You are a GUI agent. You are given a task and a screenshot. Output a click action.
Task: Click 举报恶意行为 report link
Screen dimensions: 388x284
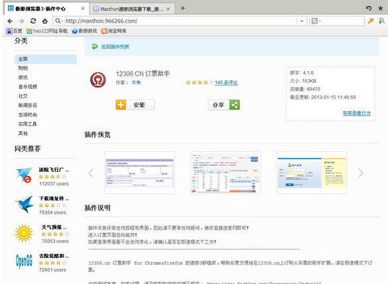click(357, 113)
